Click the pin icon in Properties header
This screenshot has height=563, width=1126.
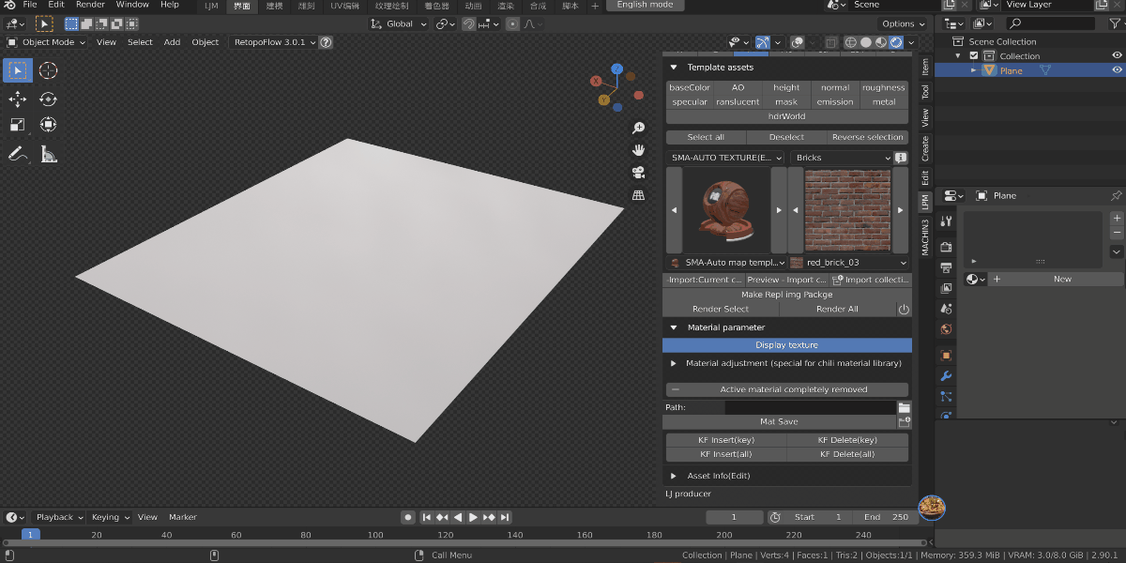[x=1116, y=196]
